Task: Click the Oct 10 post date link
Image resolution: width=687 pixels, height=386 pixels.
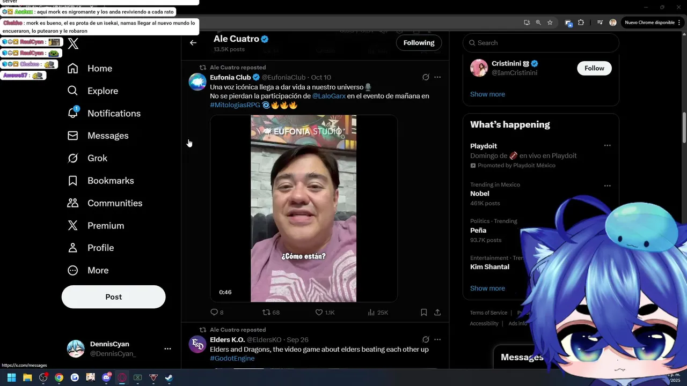Action: [321, 77]
